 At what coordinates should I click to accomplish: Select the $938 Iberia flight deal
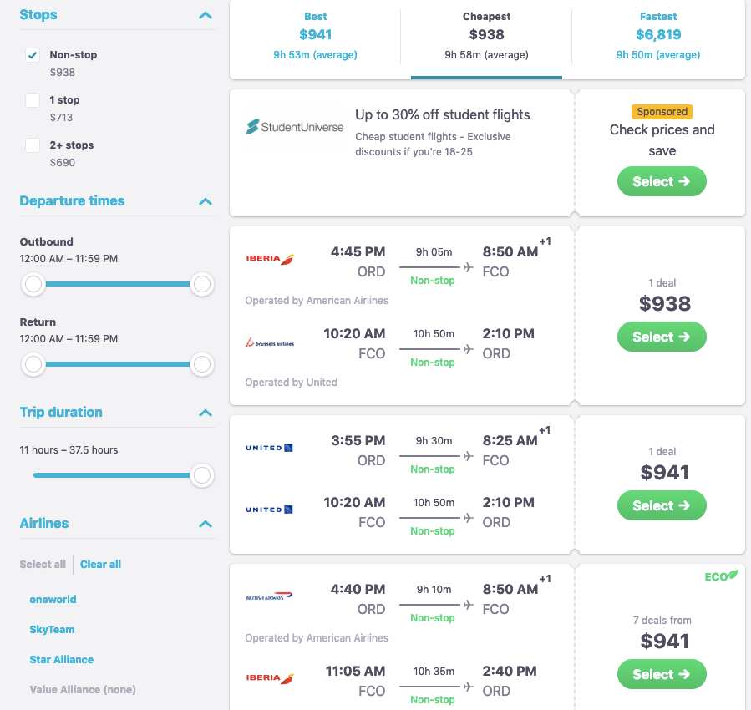[661, 337]
